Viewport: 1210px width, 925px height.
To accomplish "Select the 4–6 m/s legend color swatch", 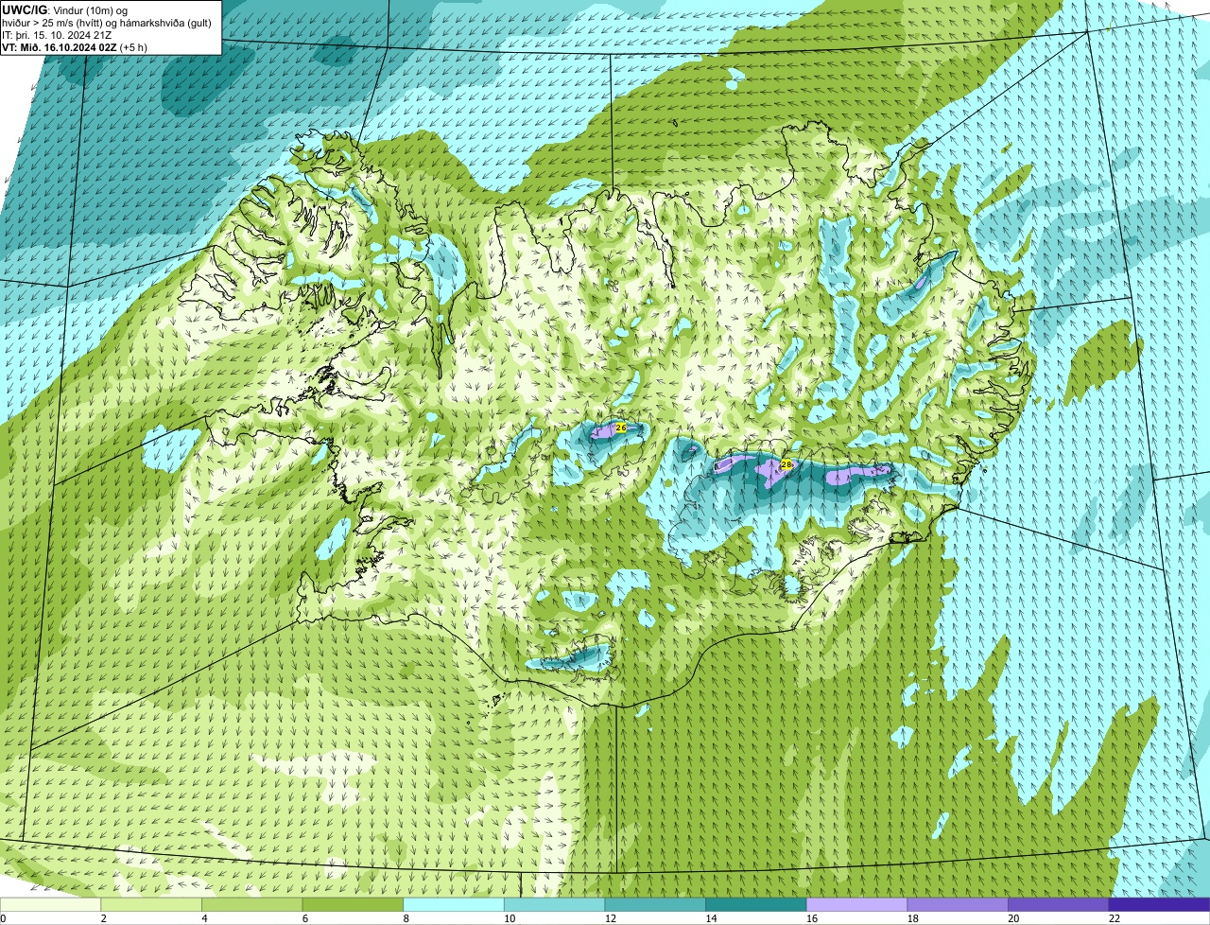I will click(251, 904).
